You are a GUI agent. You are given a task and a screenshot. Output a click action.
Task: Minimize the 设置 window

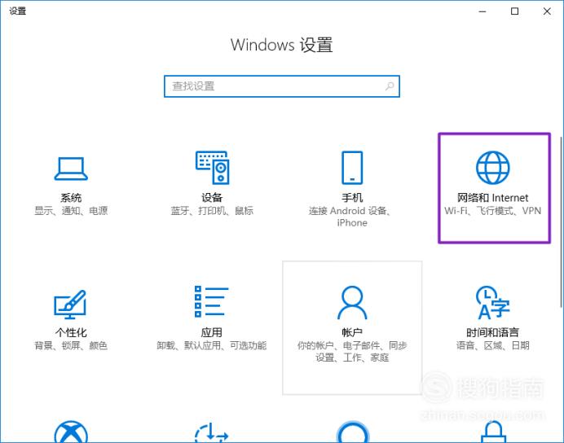(x=482, y=11)
